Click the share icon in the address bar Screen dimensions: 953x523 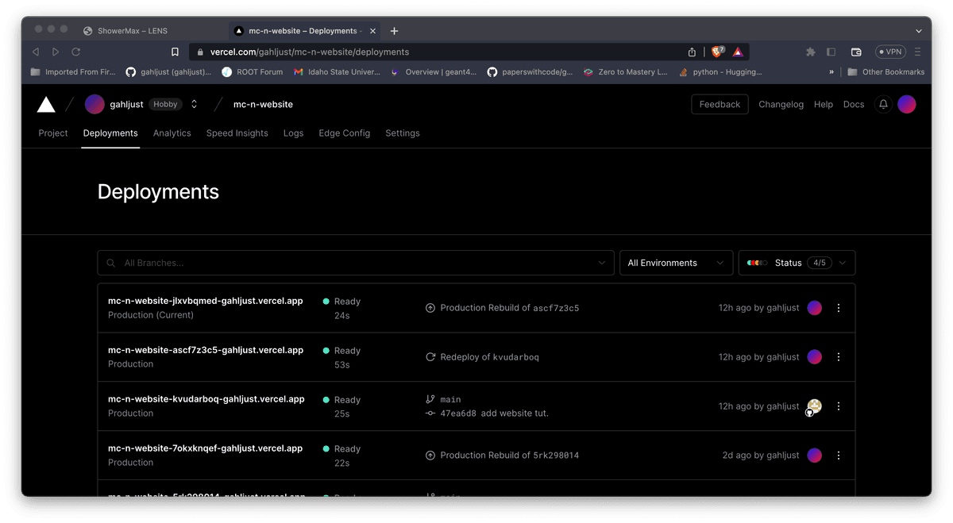[692, 52]
